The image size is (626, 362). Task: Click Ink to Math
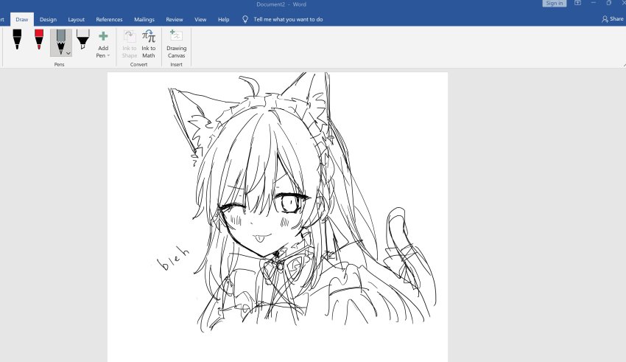149,44
